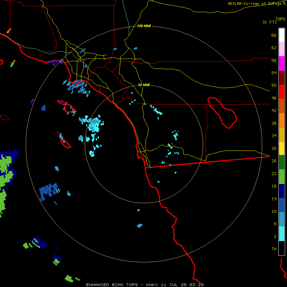Click the "50" legend value
Image resolution: width=287 pixels, height=287 pixels.
pos(274,85)
